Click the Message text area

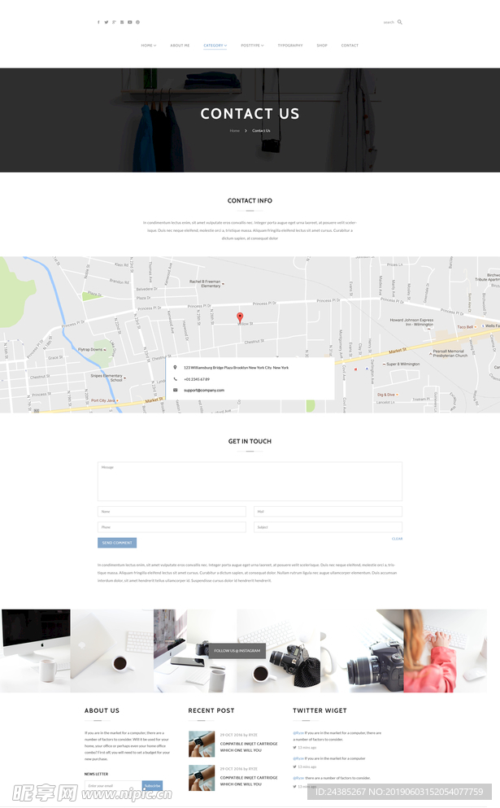point(250,481)
